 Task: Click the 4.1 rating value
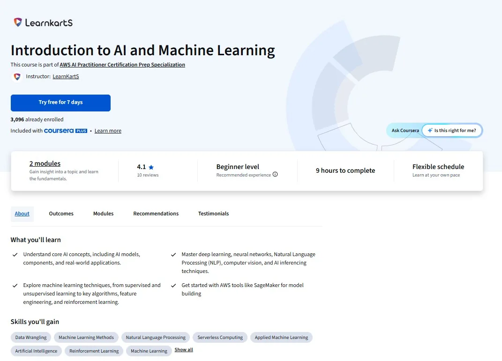[x=142, y=167]
